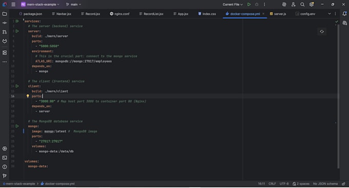Viewport: 349px width, 188px height.
Task: Open the GitHub Copilot cat icon panel
Action: 5,41
